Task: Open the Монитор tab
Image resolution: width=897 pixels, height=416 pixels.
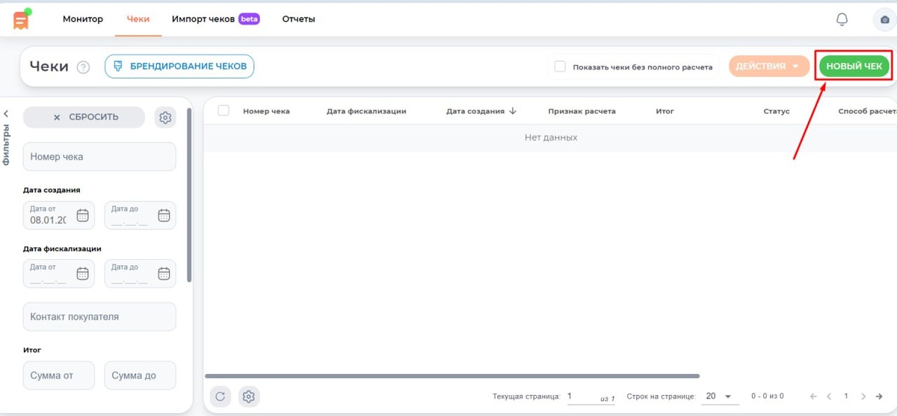Action: tap(83, 19)
